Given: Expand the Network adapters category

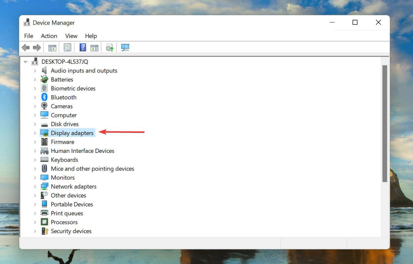Looking at the screenshot, I should (35, 186).
